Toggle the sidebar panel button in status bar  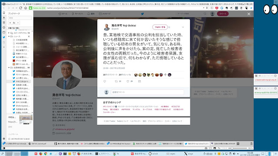tap(4, 148)
